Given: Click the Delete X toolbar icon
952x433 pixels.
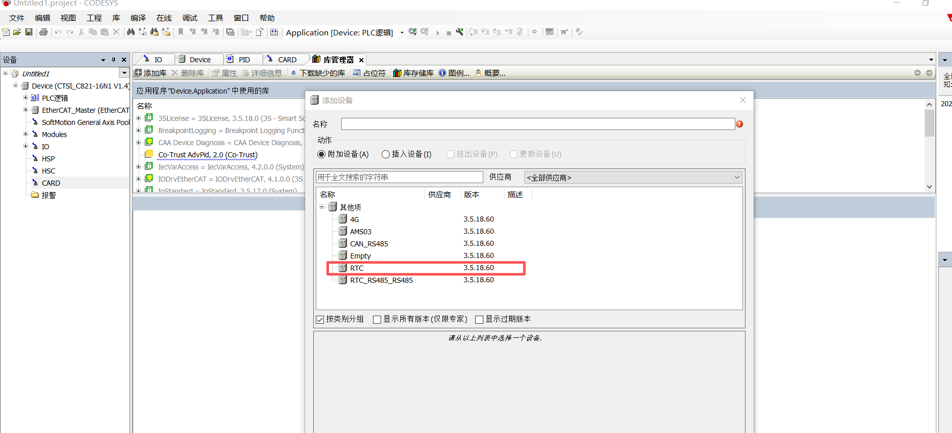Looking at the screenshot, I should point(116,32).
